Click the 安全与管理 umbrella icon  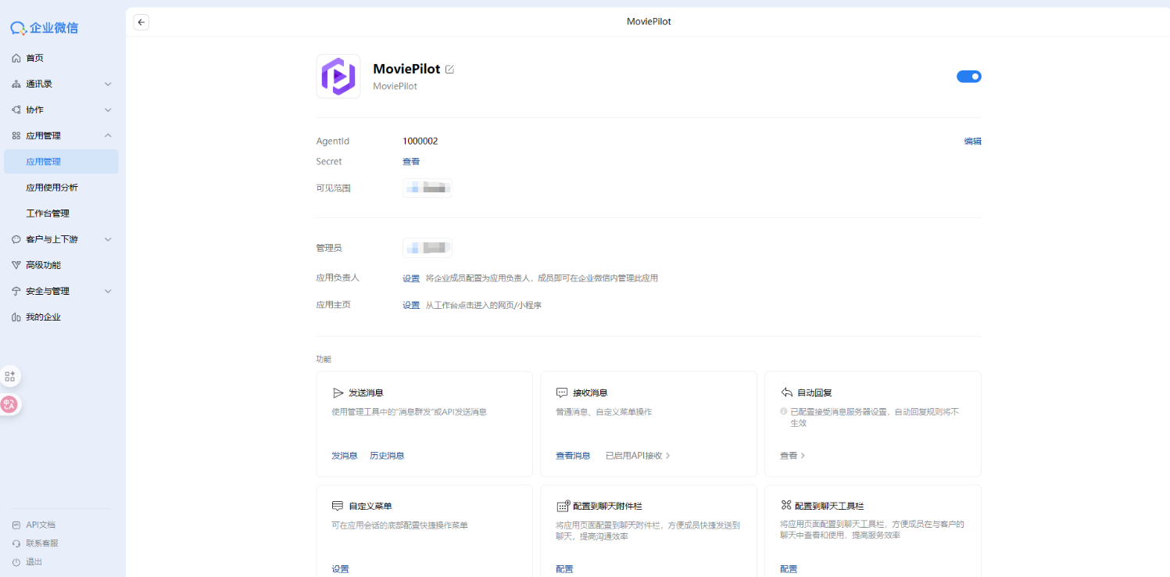(x=16, y=291)
